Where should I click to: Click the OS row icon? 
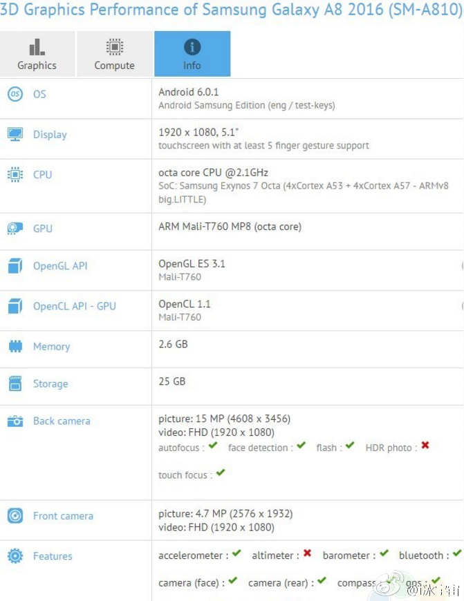coord(15,94)
